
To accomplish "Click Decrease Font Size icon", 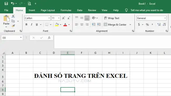I will click(69, 18).
